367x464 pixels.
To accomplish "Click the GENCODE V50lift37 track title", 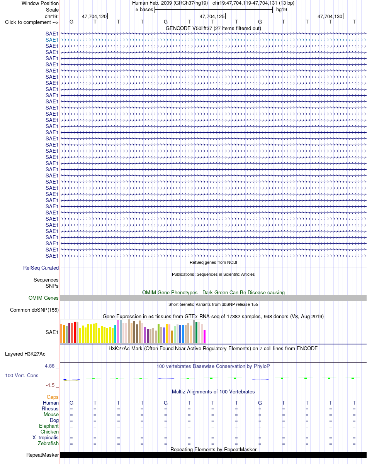I will point(213,28).
